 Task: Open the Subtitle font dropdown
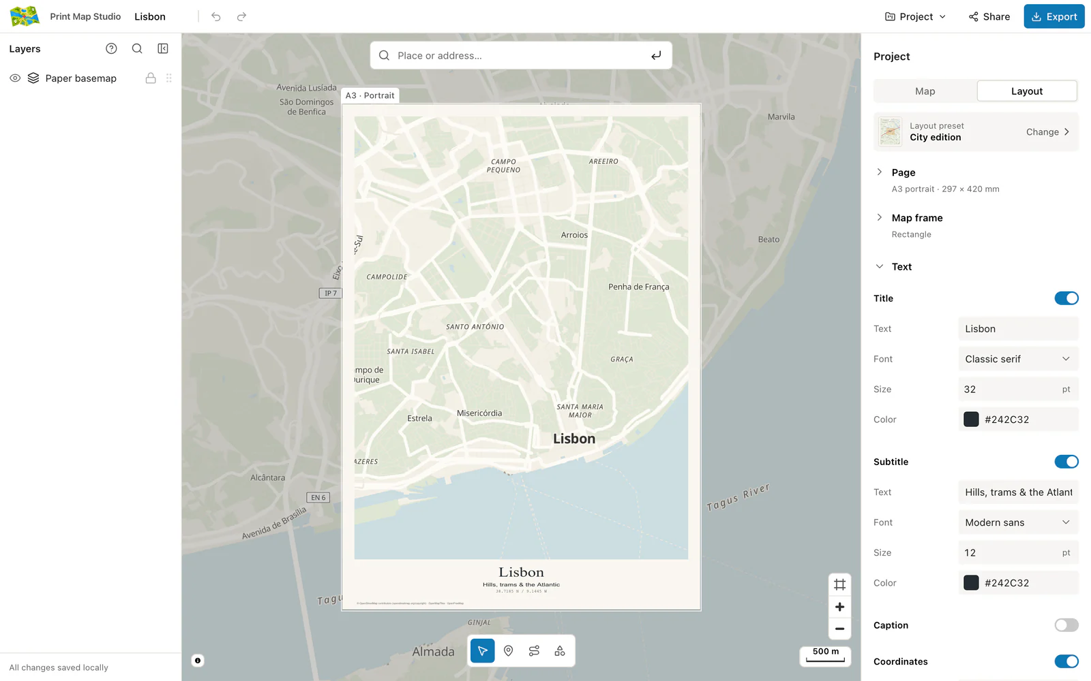[x=1018, y=522]
